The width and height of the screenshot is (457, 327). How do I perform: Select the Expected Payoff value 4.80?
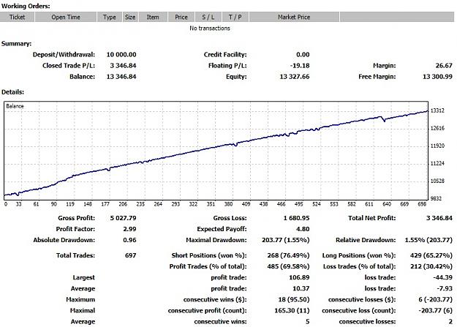[303, 229]
